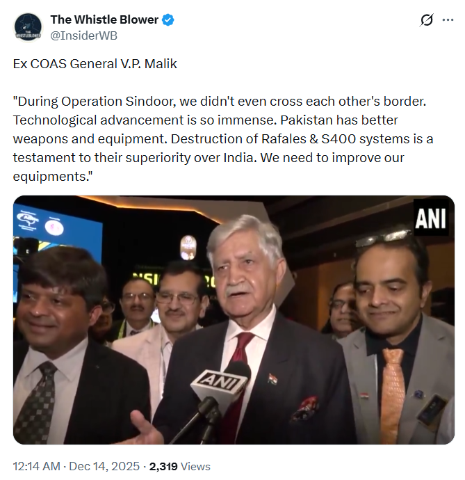
Task: Click the Dec 14, 2025 date
Action: [x=104, y=466]
